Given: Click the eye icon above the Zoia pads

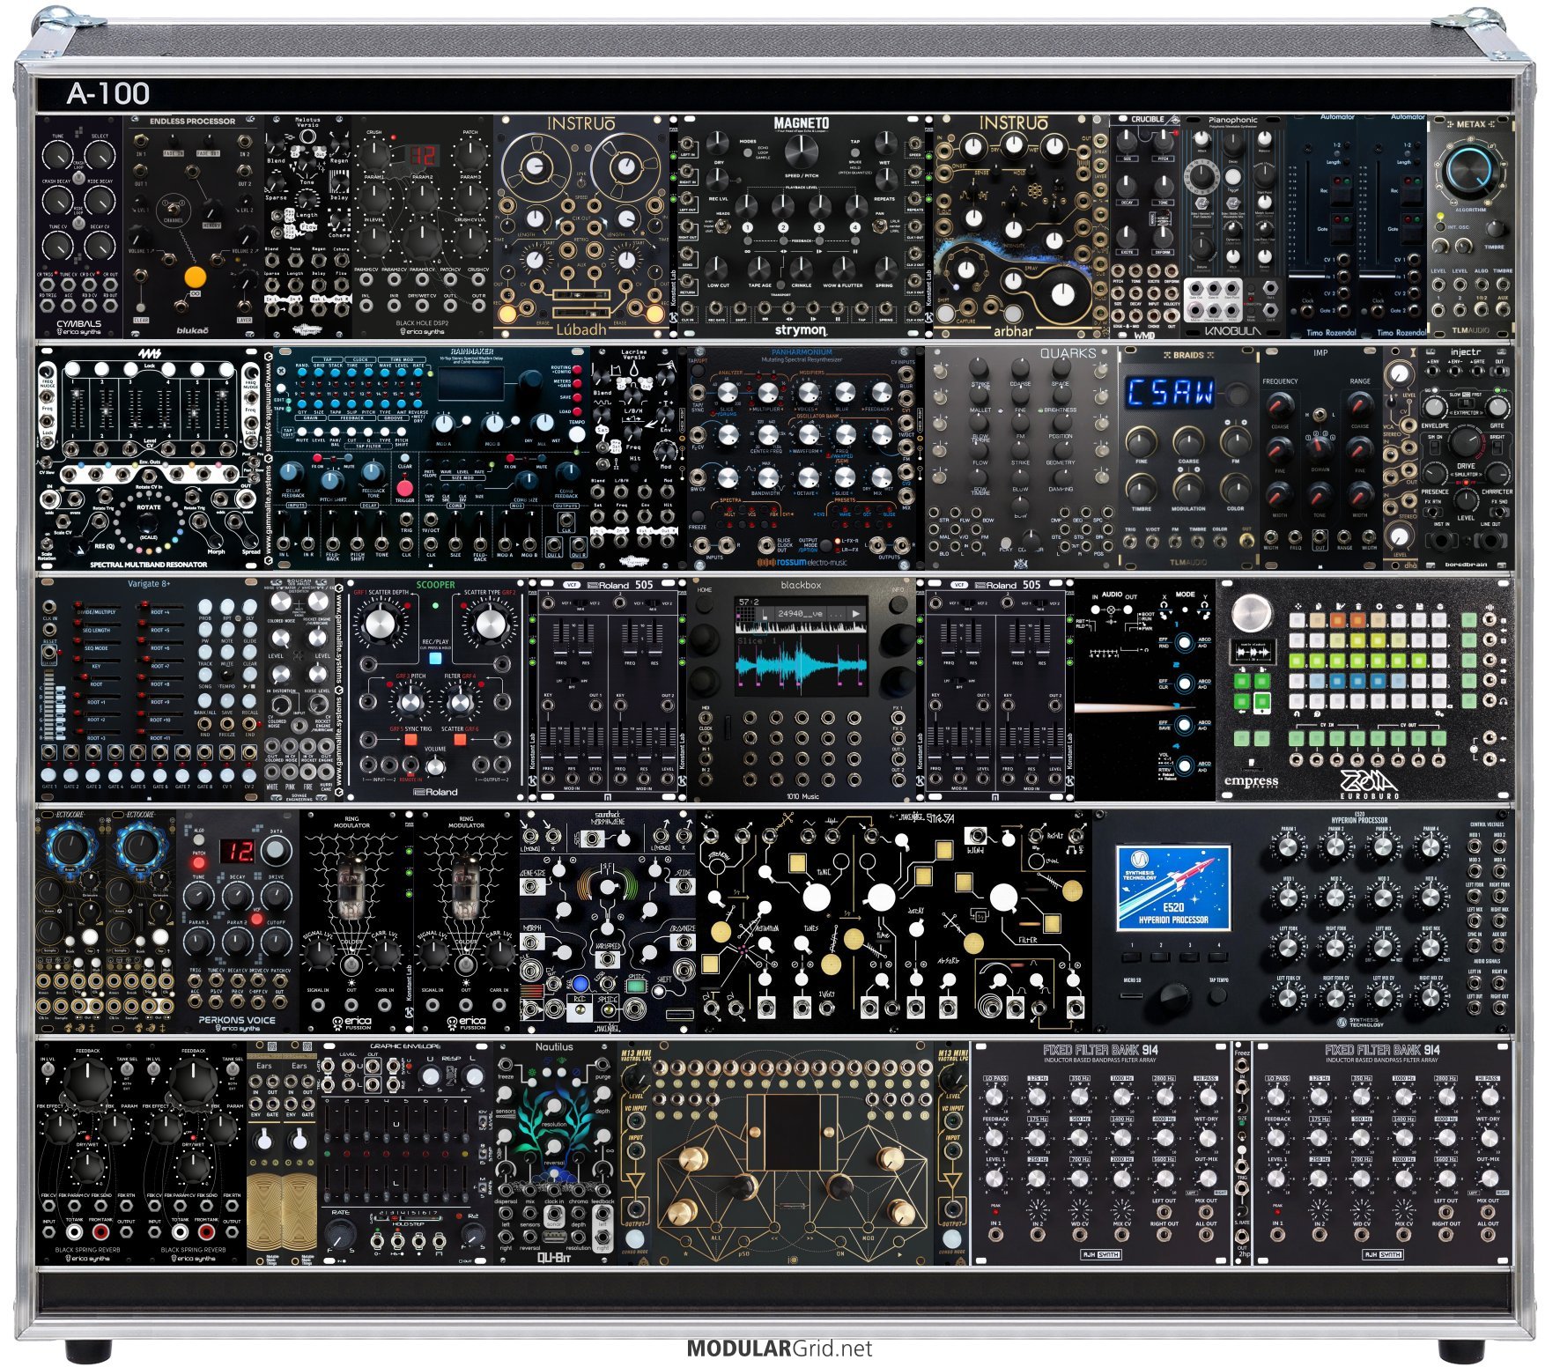Looking at the screenshot, I should click(1400, 607).
